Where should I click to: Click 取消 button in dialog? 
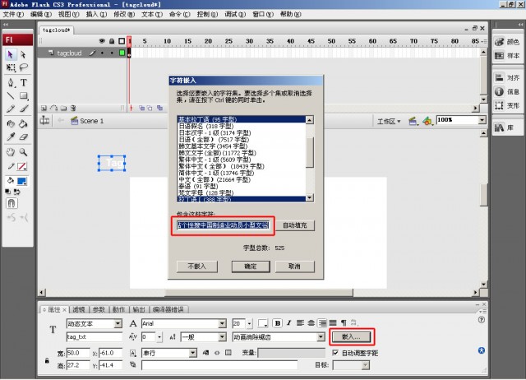coord(294,266)
